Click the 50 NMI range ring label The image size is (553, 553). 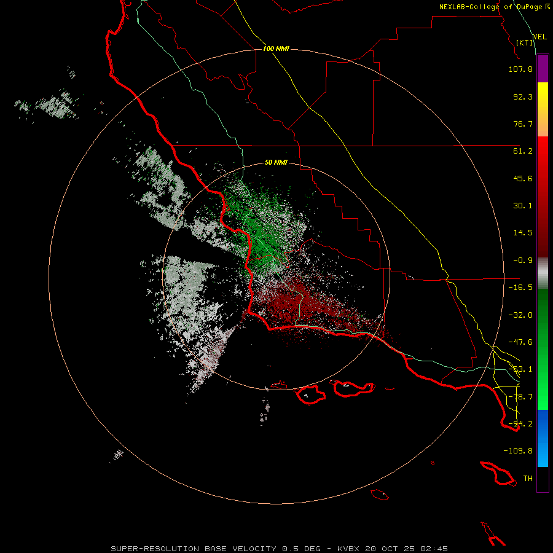click(276, 162)
